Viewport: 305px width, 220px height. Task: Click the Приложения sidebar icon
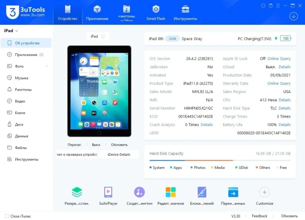(9, 54)
